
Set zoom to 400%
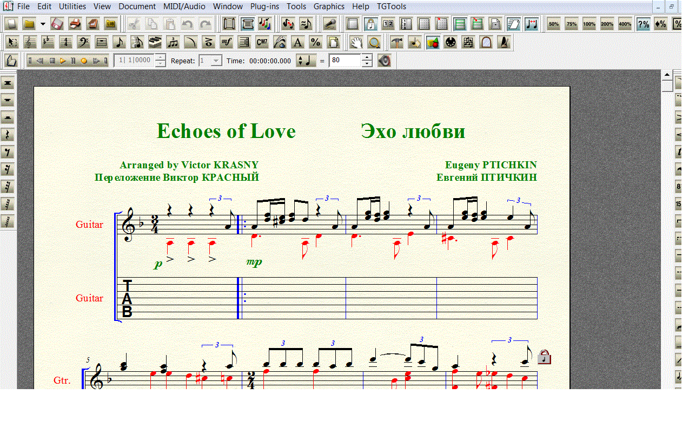[x=625, y=24]
